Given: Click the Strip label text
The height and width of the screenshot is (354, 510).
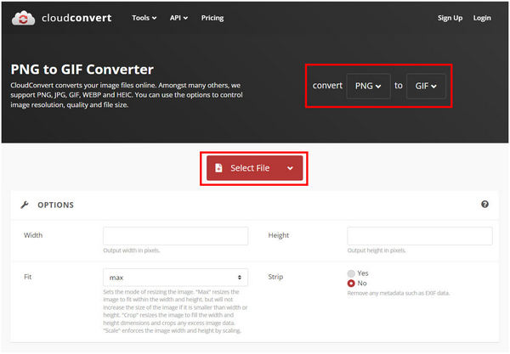Looking at the screenshot, I should coord(275,277).
